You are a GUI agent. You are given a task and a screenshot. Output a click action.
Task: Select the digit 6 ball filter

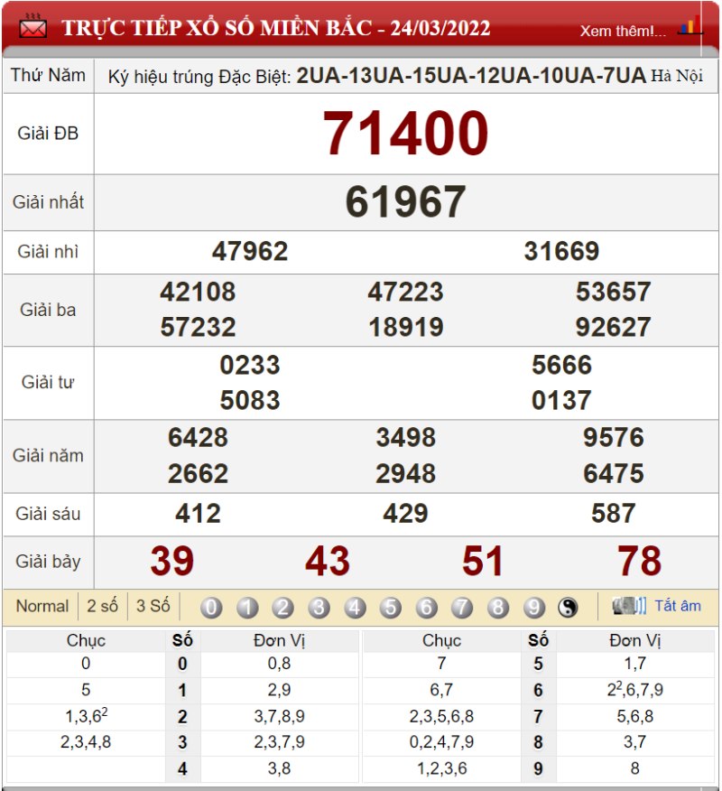[x=426, y=608]
